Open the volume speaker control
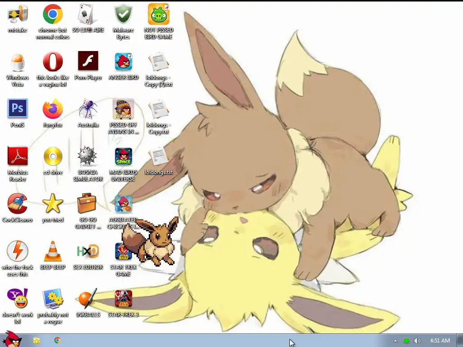463x347 pixels. click(x=417, y=341)
